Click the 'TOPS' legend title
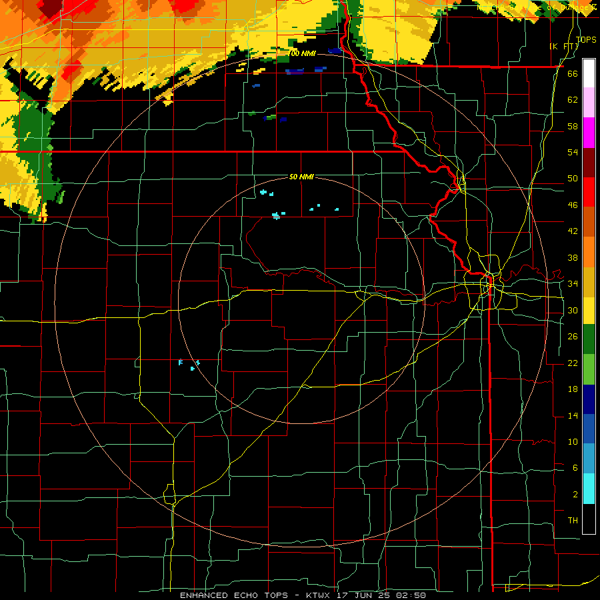The height and width of the screenshot is (600, 600). (586, 39)
